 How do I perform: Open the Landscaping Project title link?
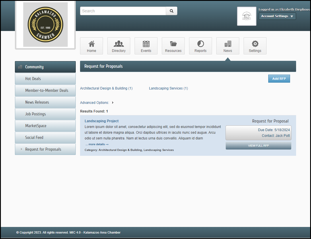click(102, 121)
